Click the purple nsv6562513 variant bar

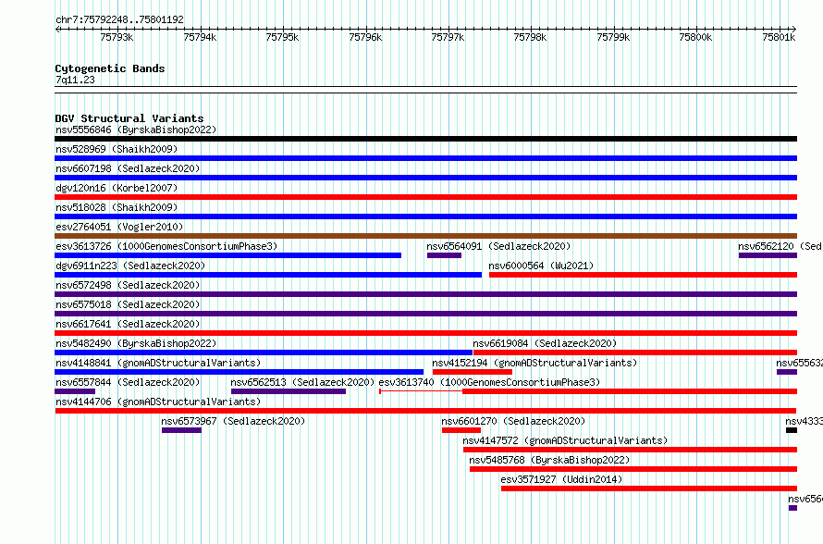pos(289,391)
